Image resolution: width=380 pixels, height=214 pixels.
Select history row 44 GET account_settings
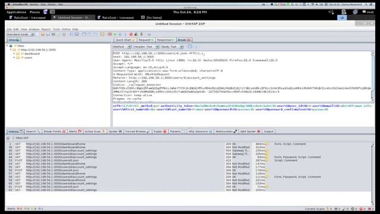[188, 157]
